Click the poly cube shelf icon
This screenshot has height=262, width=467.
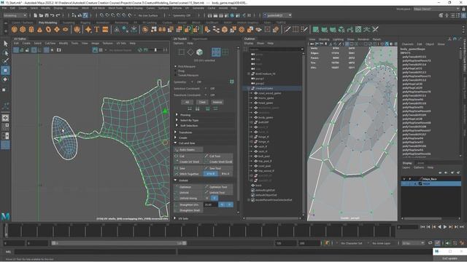pyautogui.click(x=23, y=29)
